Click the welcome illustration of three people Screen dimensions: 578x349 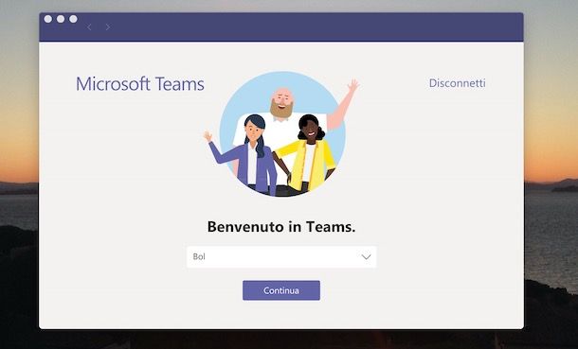click(x=281, y=134)
